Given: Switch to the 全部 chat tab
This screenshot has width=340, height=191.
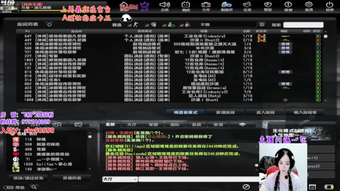Looking at the screenshot, I should (x=110, y=124).
